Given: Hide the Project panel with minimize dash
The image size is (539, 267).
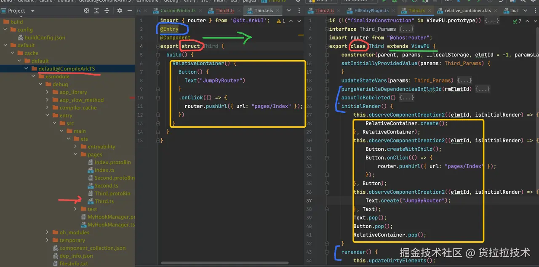Looking at the screenshot, I should click(x=130, y=11).
